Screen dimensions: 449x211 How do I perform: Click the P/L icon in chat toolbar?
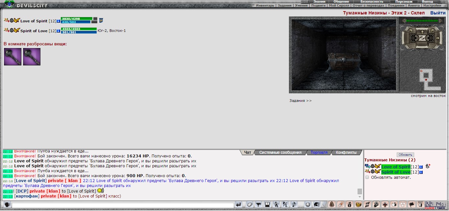(x=285, y=205)
